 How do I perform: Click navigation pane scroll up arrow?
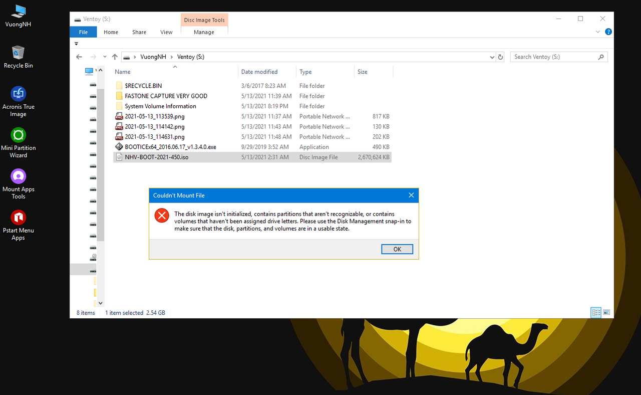101,70
